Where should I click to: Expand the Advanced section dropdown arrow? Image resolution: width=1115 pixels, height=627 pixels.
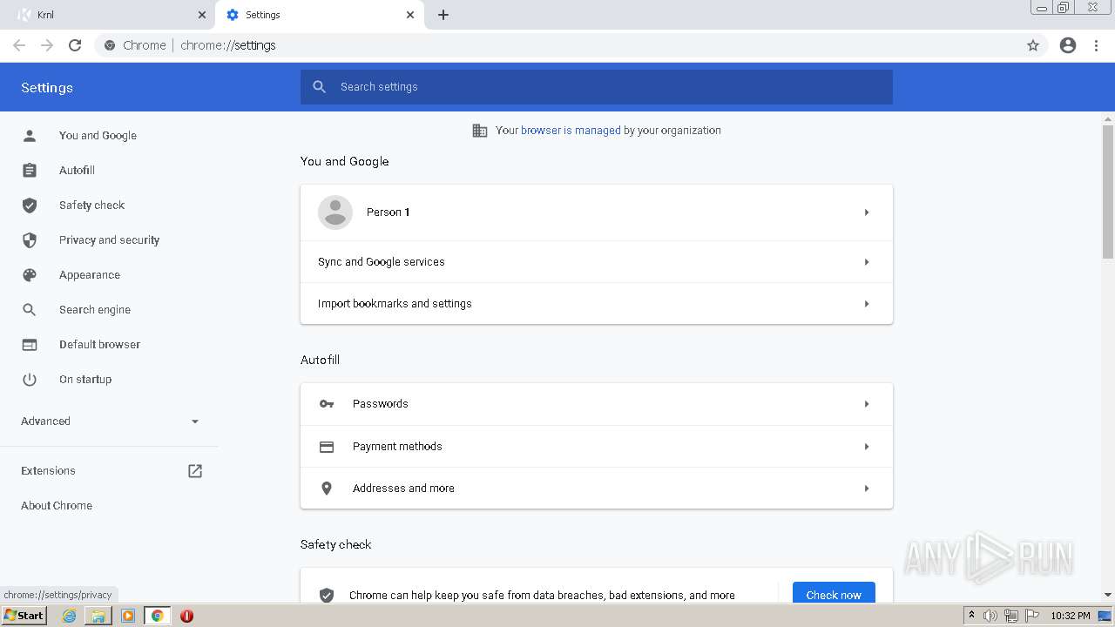pos(195,421)
